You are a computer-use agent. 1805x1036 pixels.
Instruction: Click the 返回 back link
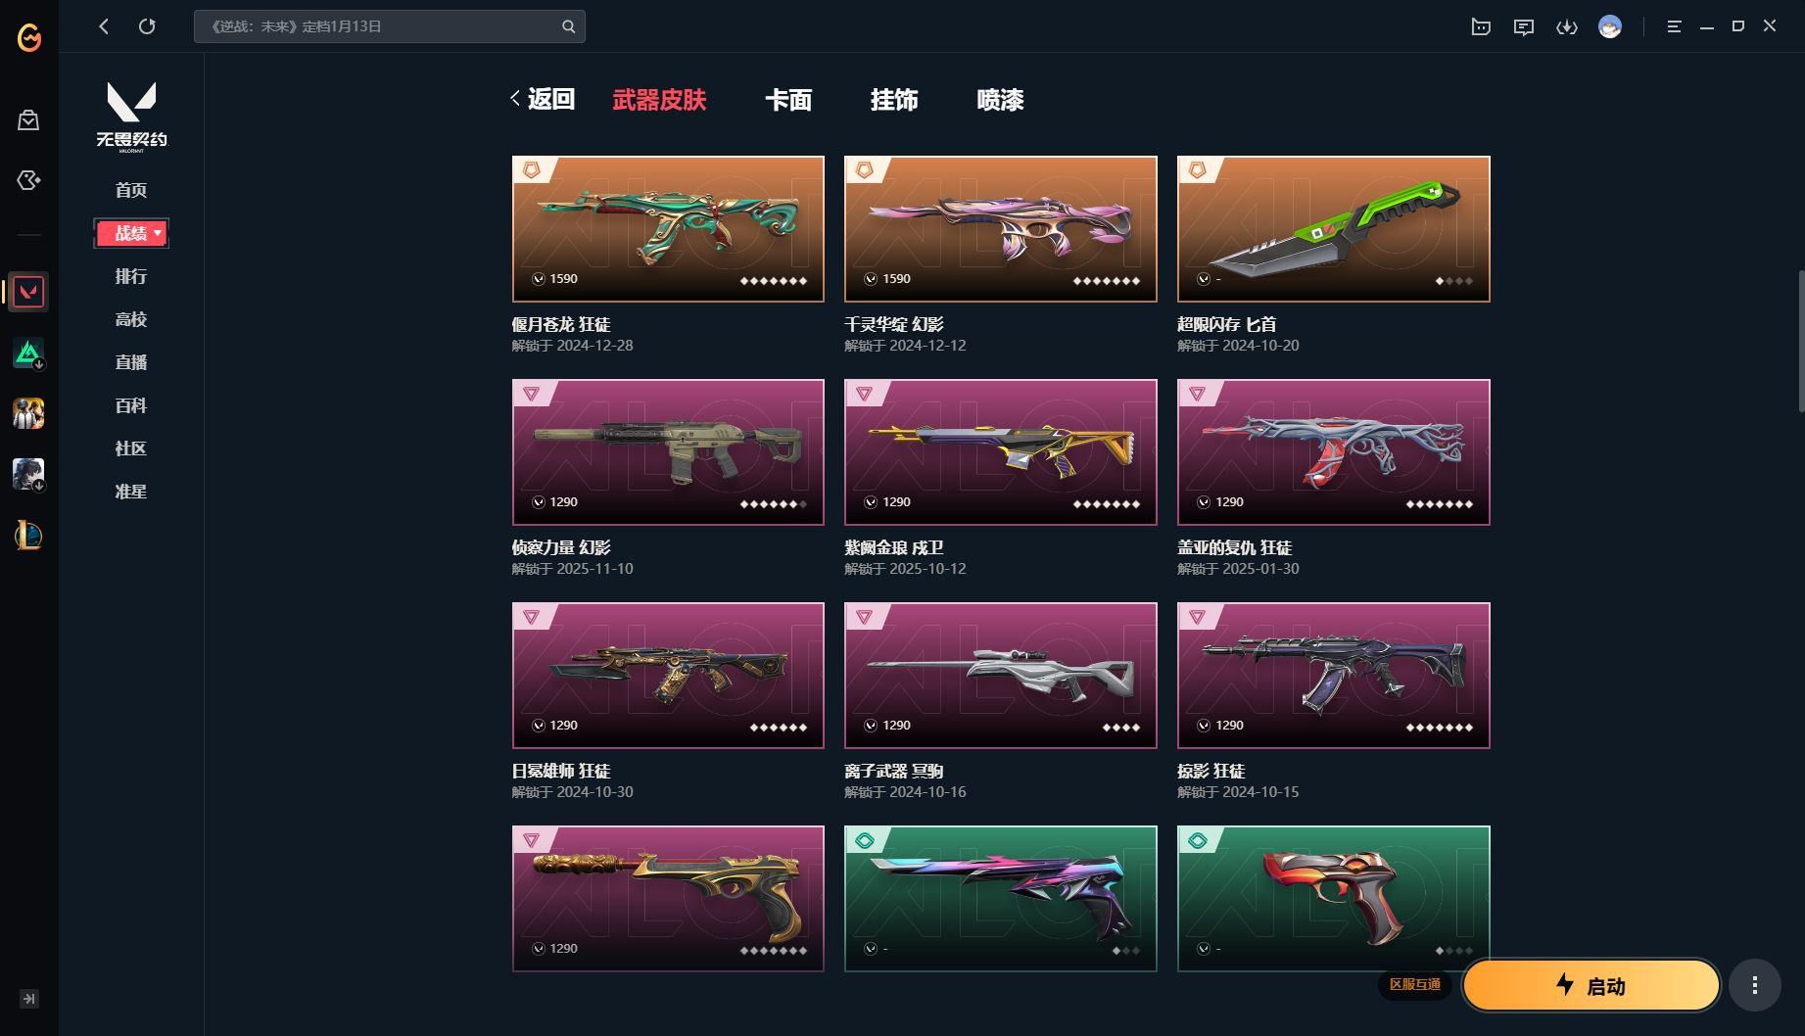click(543, 99)
